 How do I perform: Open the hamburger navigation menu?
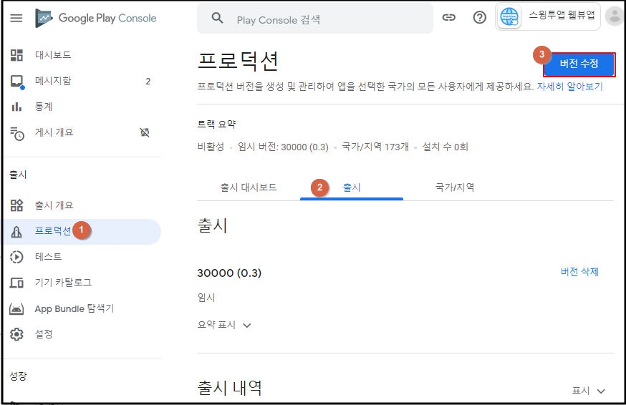(x=16, y=18)
